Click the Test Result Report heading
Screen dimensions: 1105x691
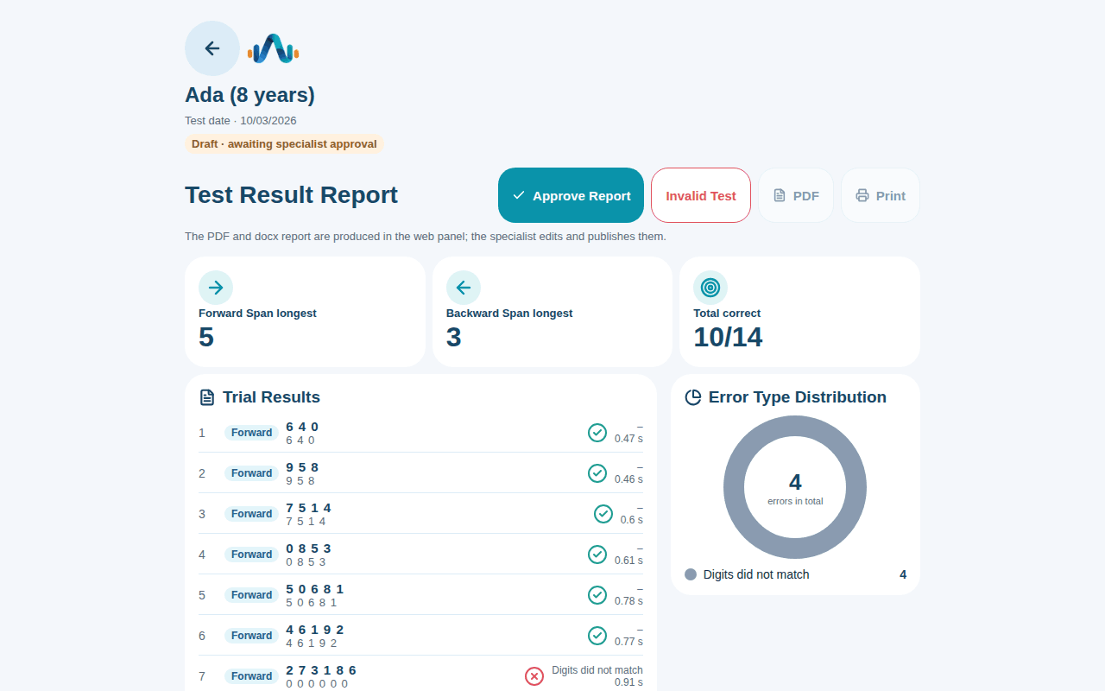tap(291, 195)
